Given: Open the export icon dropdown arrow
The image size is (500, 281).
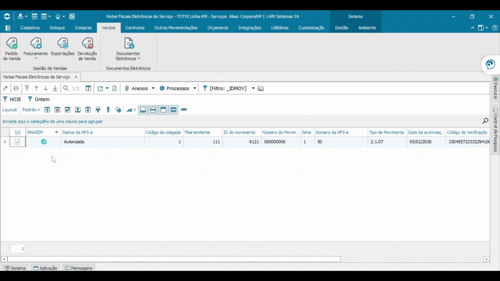Looking at the screenshot, I should (107, 88).
